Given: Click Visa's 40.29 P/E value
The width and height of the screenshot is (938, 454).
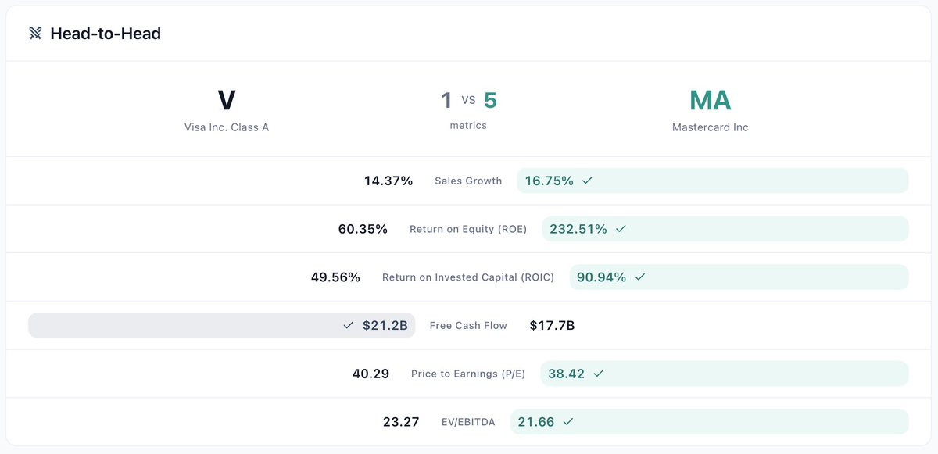Looking at the screenshot, I should [371, 374].
